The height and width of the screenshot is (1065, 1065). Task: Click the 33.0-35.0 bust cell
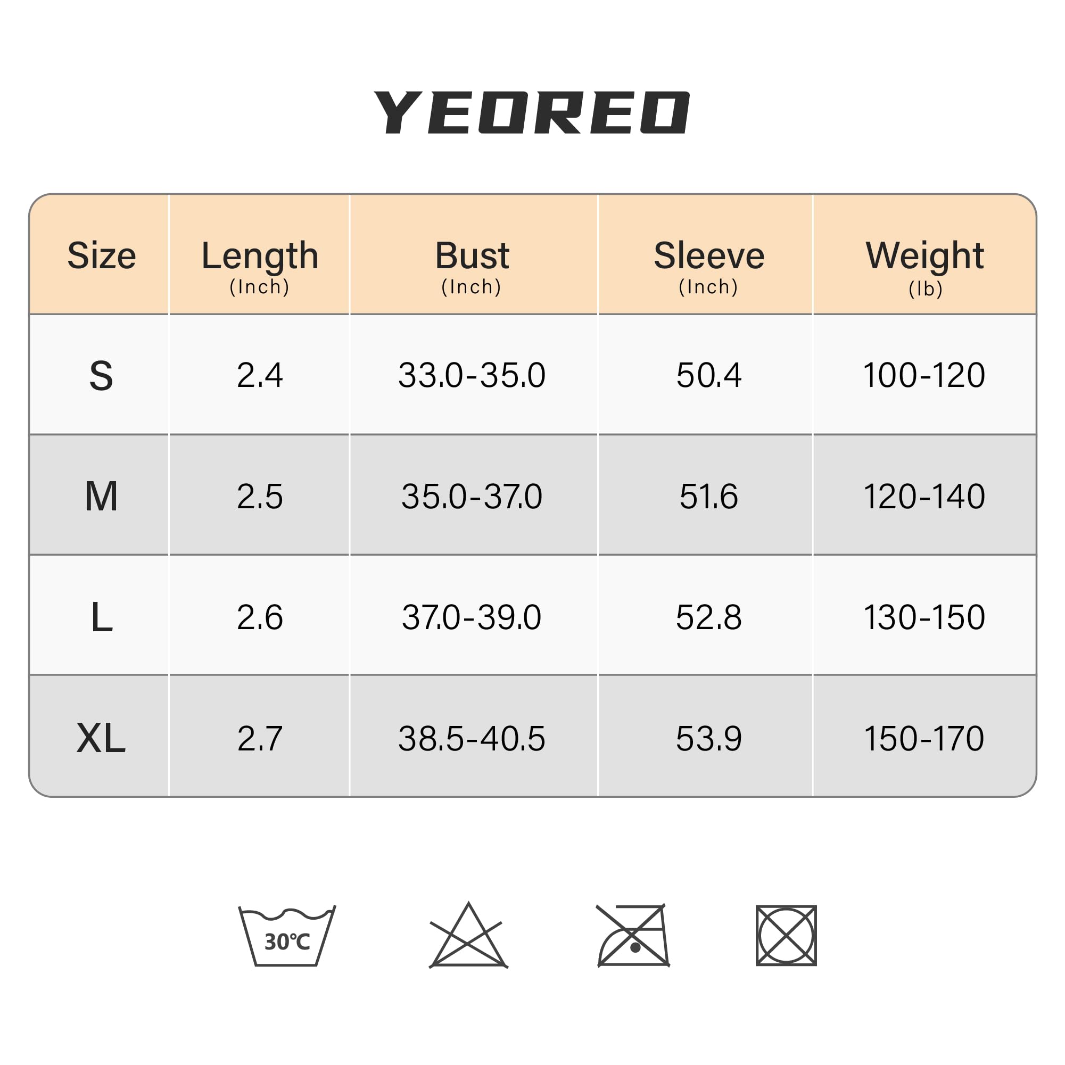tap(472, 375)
